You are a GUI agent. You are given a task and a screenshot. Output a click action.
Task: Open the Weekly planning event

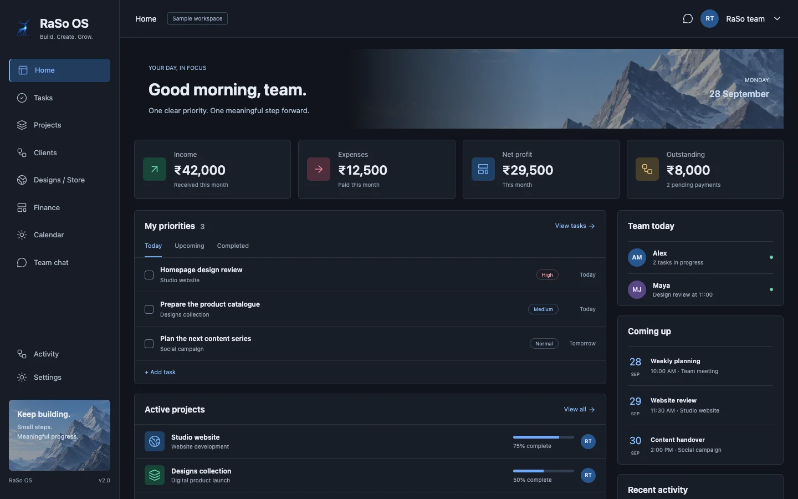700,366
